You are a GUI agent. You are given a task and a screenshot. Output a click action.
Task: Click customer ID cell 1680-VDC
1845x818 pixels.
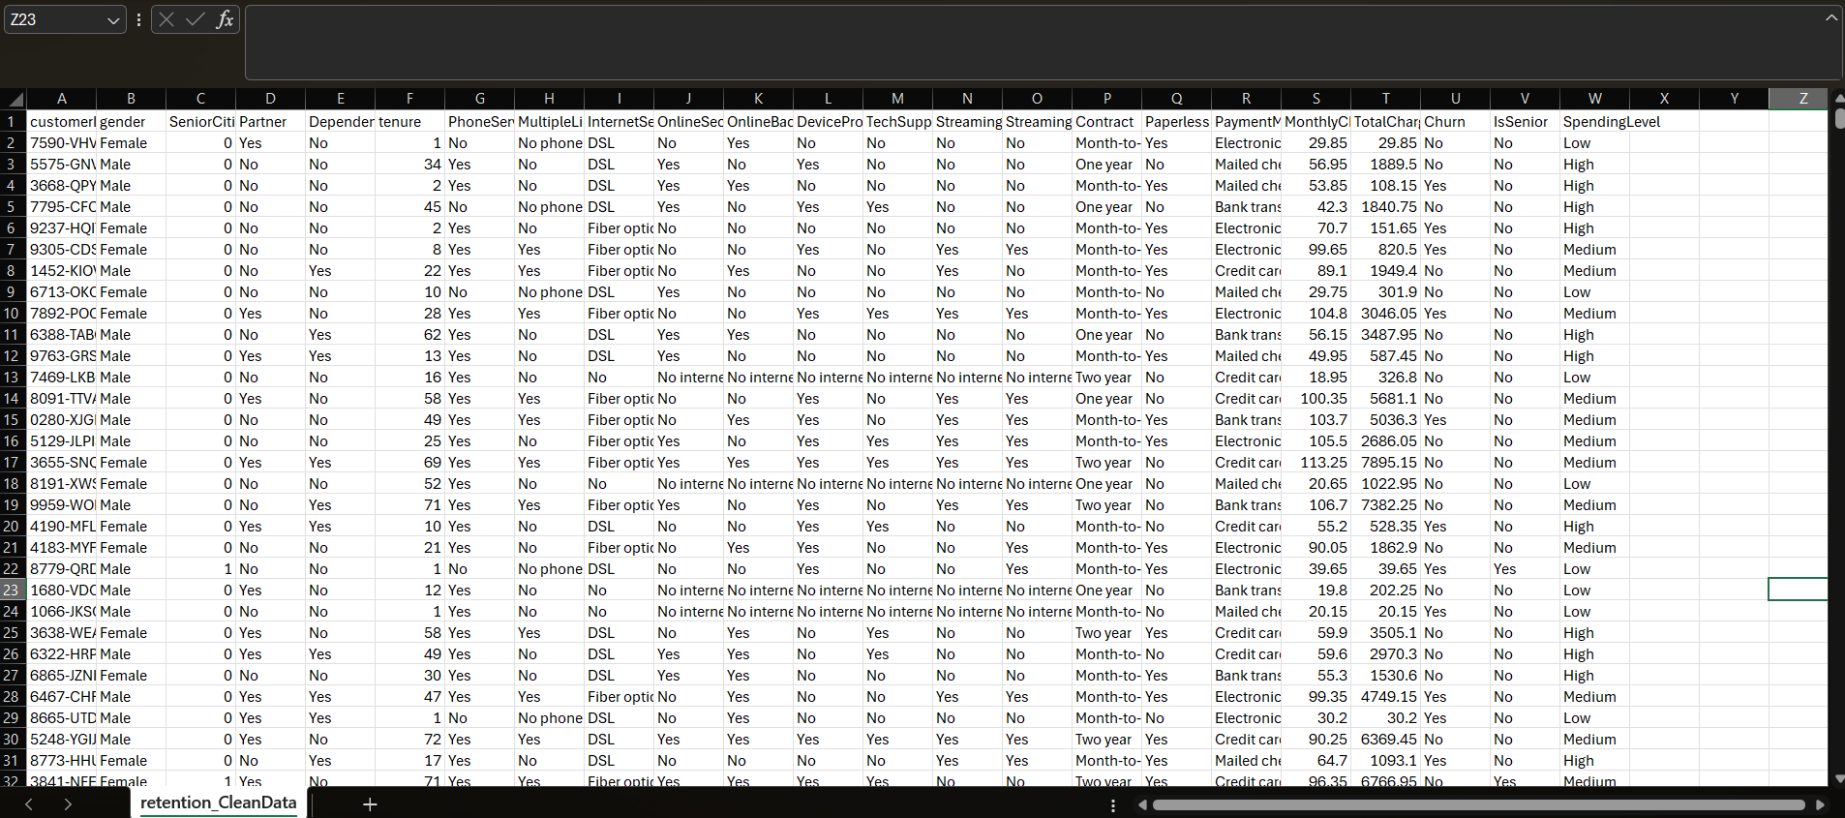pyautogui.click(x=62, y=591)
